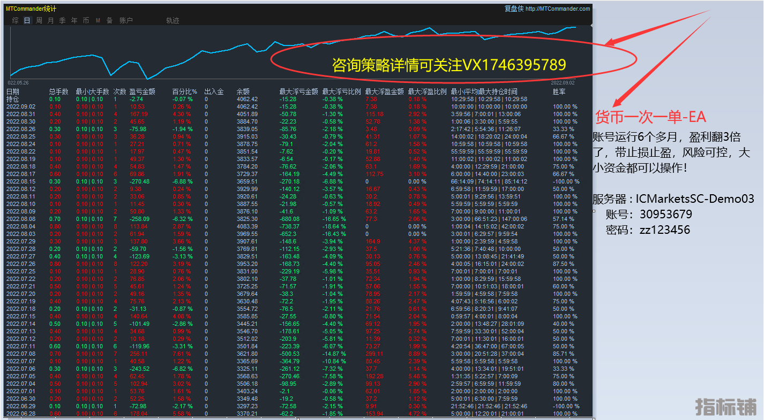Open the 季 quarterly statistics tab
The height and width of the screenshot is (420, 764).
click(63, 20)
